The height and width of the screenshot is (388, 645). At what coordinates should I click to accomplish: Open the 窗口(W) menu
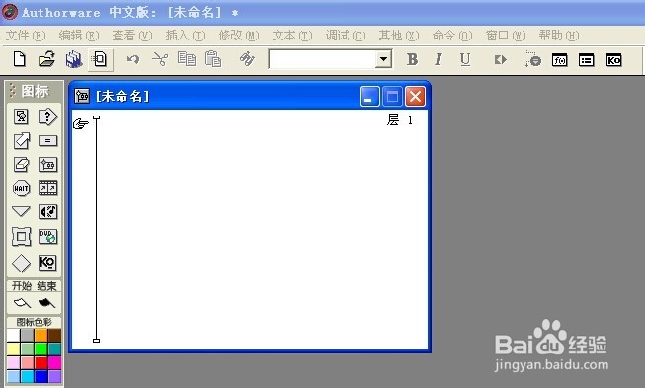pos(506,36)
